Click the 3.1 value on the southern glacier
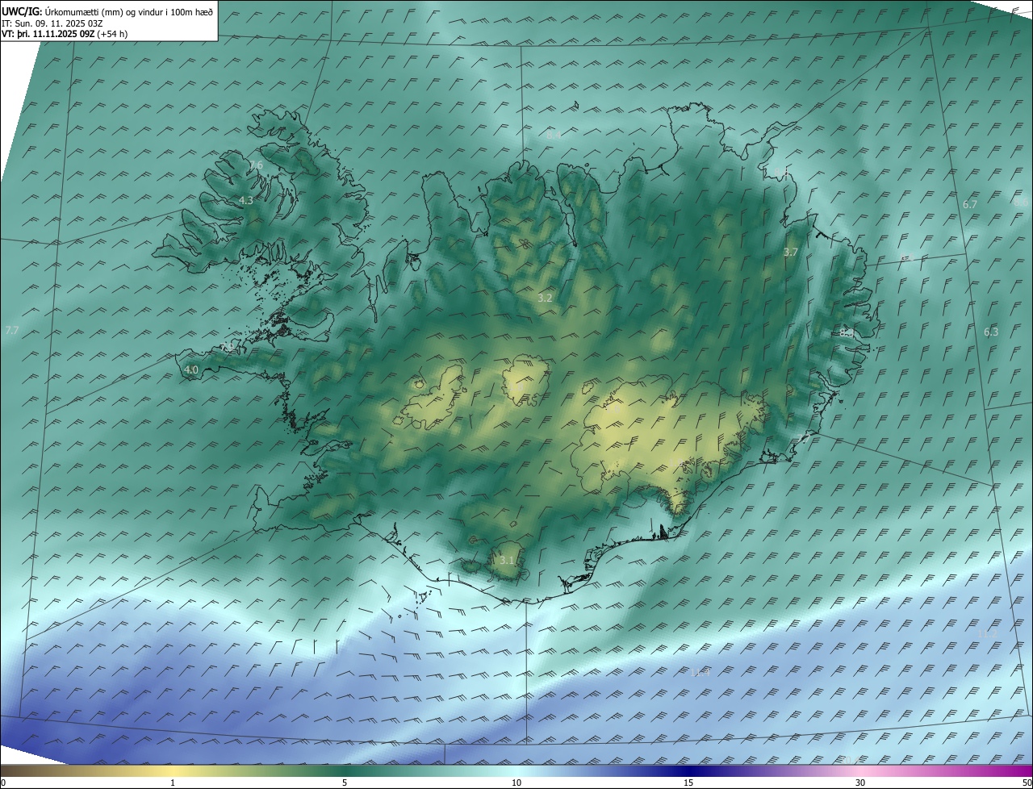This screenshot has height=789, width=1033. pyautogui.click(x=507, y=560)
